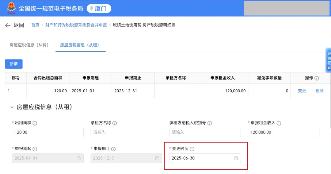Open calendar icon in 变更时间 field
The image size is (331, 174).
pos(236,158)
